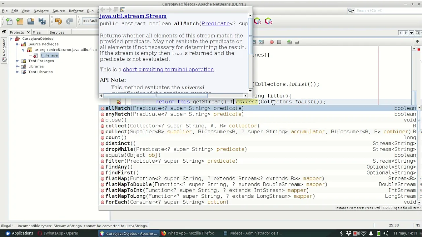
Task: Open the View menu
Action: (25, 11)
